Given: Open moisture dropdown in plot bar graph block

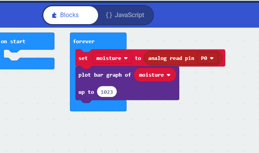Looking at the screenshot, I should (155, 75).
